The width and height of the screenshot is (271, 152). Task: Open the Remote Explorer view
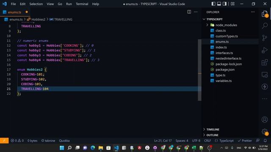coord(265,75)
